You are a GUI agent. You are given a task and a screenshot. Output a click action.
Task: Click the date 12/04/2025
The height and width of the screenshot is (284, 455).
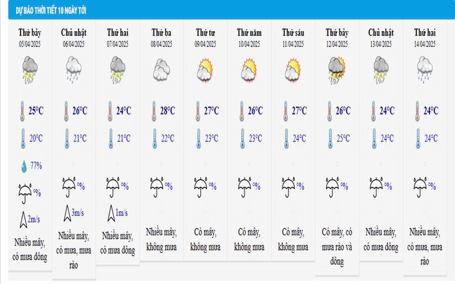[337, 44]
